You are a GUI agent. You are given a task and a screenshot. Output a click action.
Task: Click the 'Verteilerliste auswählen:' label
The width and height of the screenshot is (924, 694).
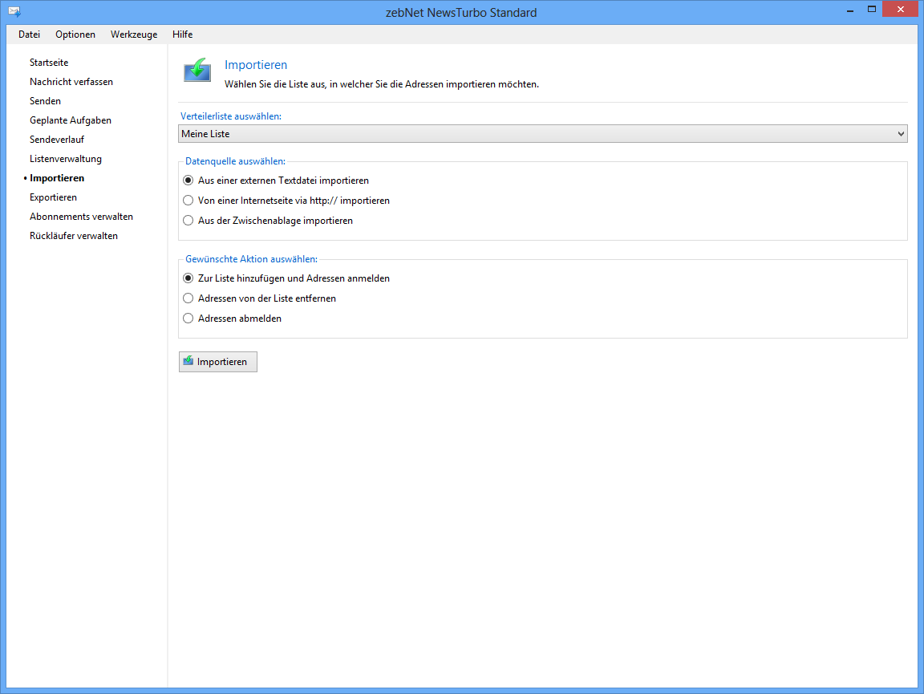tap(231, 116)
